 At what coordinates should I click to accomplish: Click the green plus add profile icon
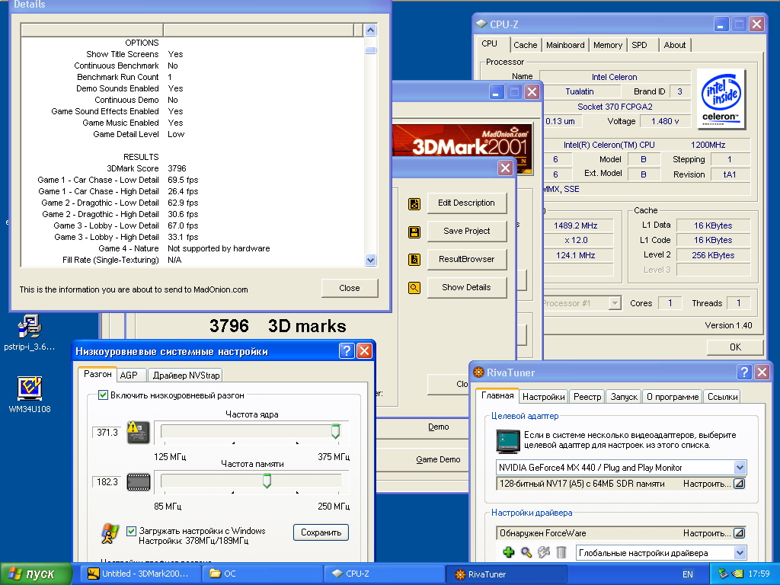pos(508,552)
